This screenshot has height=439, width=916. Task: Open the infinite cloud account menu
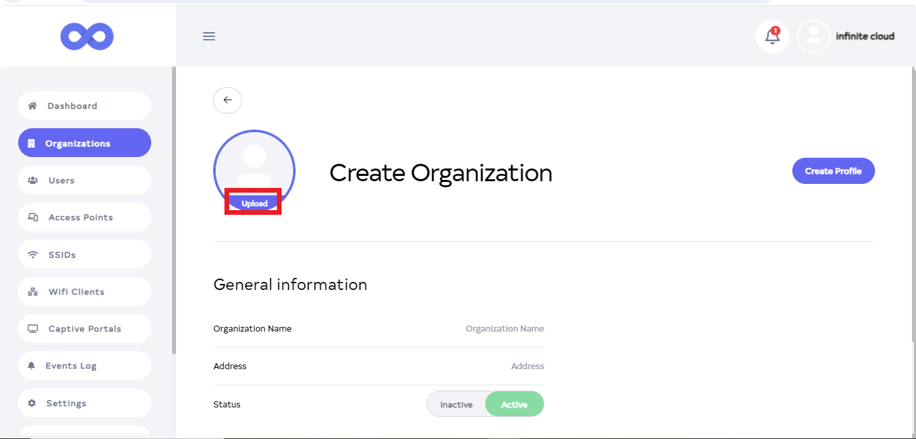[864, 36]
